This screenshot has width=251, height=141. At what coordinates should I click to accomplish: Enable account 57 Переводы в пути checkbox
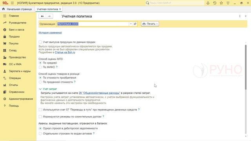click(40, 110)
